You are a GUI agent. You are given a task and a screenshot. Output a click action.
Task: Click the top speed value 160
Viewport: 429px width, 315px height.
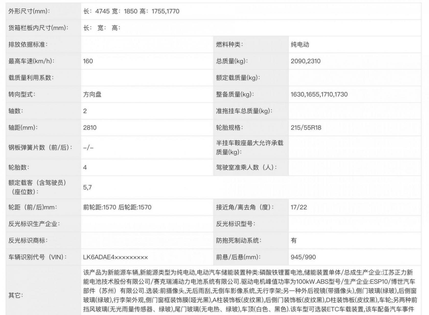tap(87, 60)
